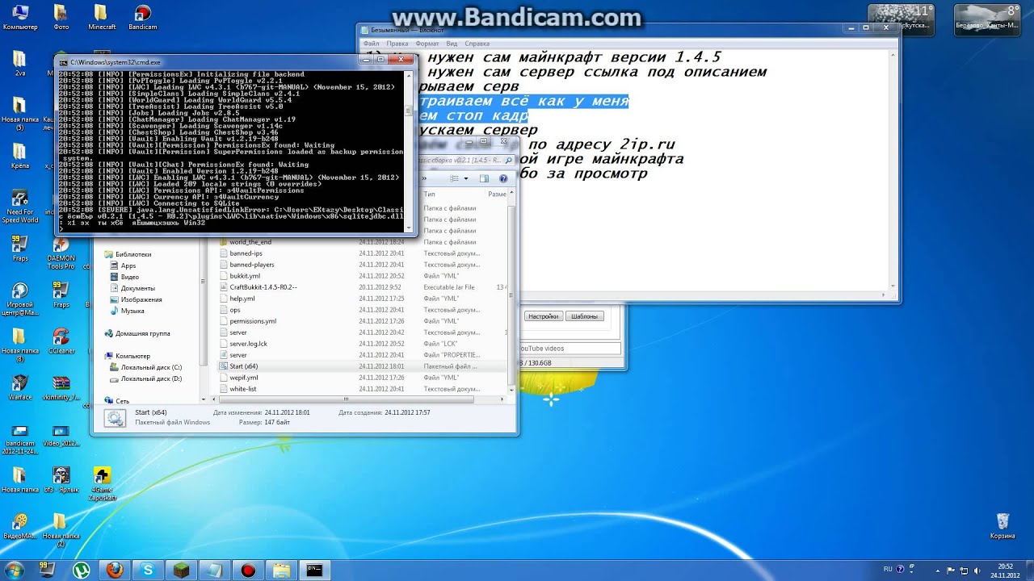Select the help.yml file
This screenshot has width=1034, height=581.
pyautogui.click(x=362, y=299)
